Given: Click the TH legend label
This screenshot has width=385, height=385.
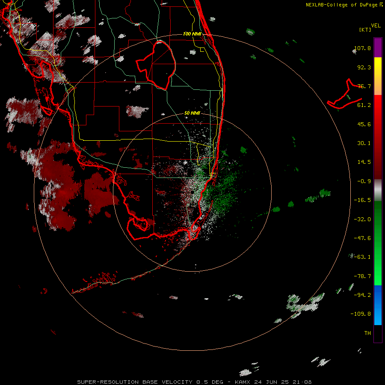Looking at the screenshot, I should point(367,333).
